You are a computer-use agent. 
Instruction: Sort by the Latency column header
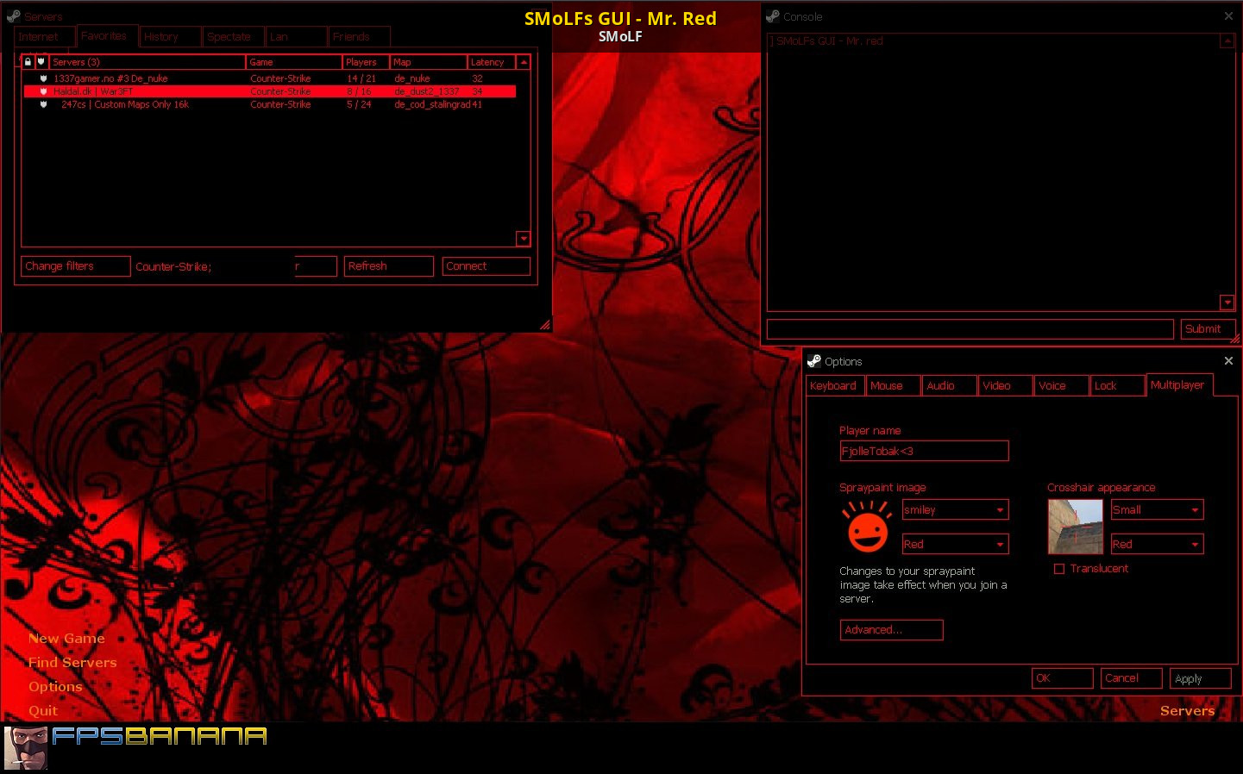[x=492, y=62]
